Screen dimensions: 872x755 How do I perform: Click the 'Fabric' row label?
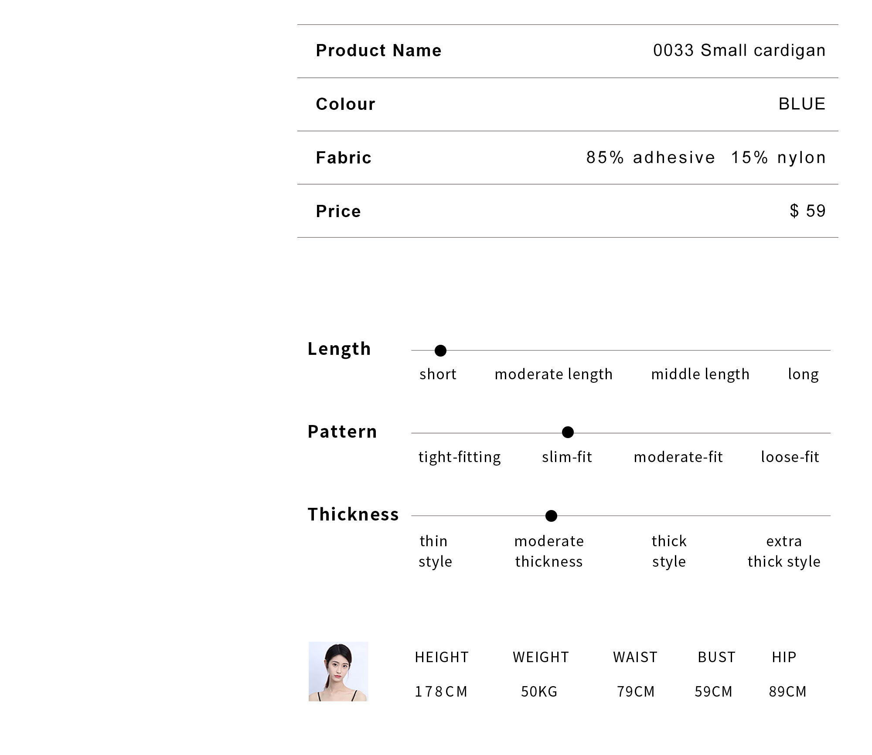pos(344,157)
